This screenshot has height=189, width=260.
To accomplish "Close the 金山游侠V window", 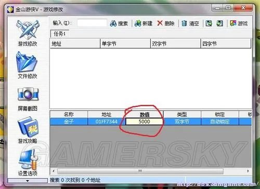I will click(x=243, y=8).
